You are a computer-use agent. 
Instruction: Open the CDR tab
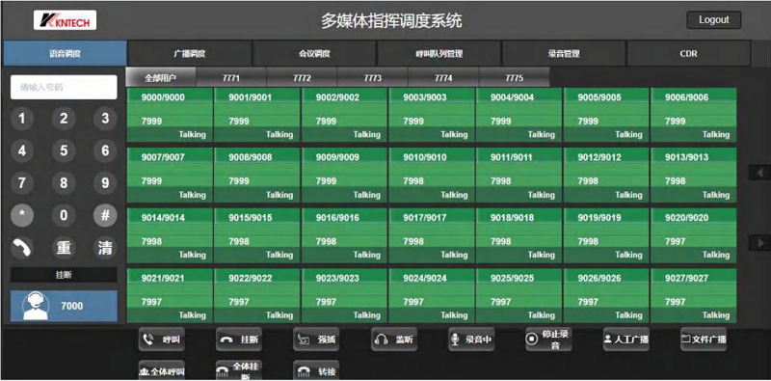click(x=688, y=54)
